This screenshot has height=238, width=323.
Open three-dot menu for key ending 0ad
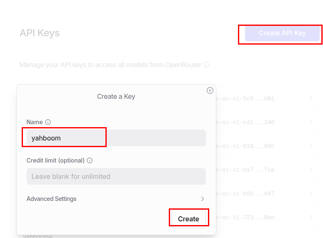311,217
